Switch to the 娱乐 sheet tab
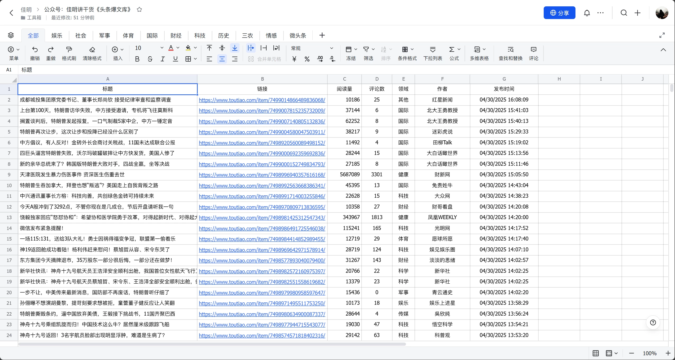The width and height of the screenshot is (675, 360). tap(57, 35)
